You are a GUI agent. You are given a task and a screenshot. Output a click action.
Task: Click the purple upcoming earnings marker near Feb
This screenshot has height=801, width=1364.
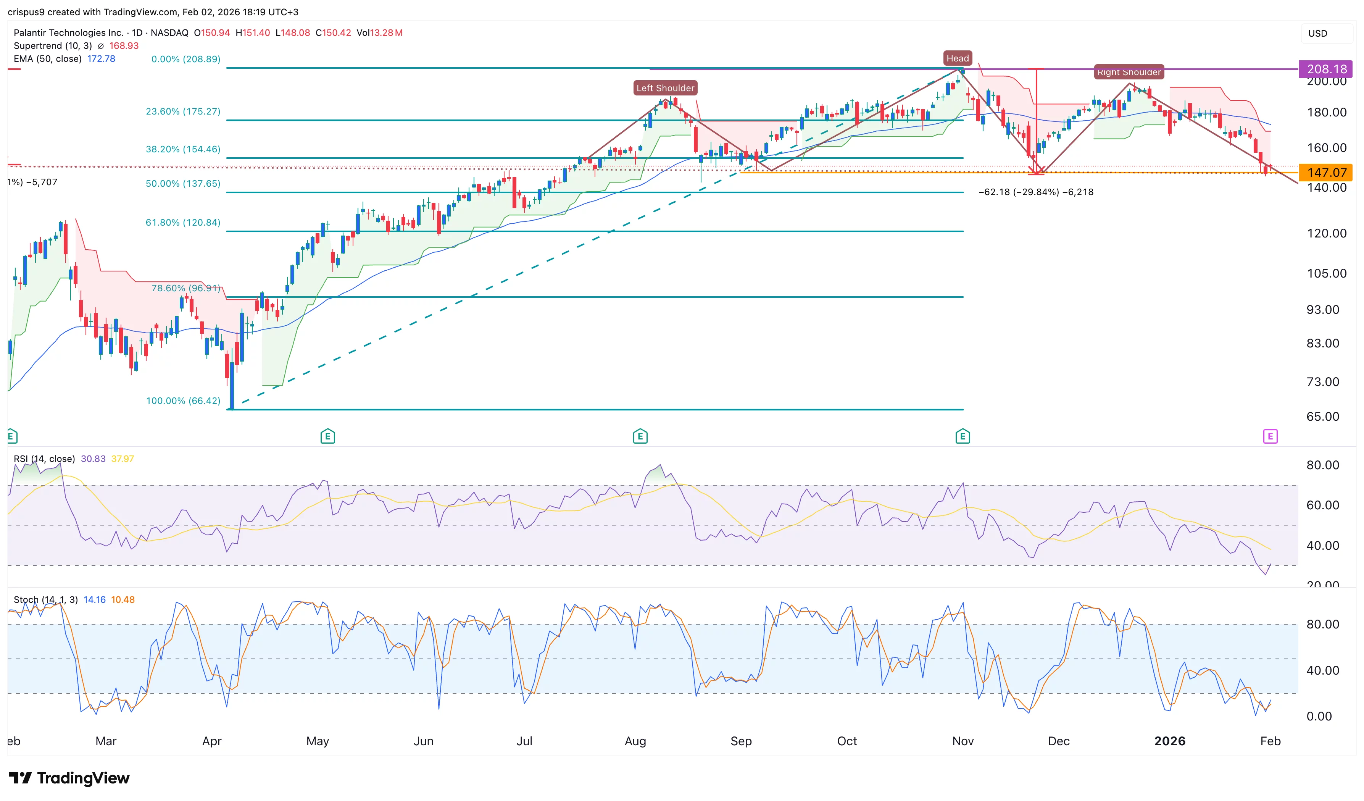(1270, 436)
